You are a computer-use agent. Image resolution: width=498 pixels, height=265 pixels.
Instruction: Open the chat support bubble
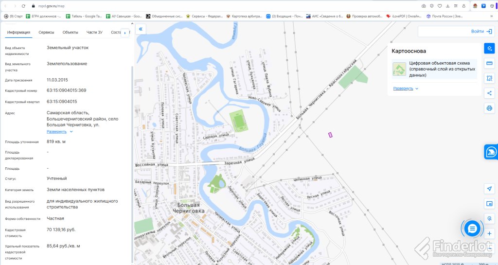(472, 229)
